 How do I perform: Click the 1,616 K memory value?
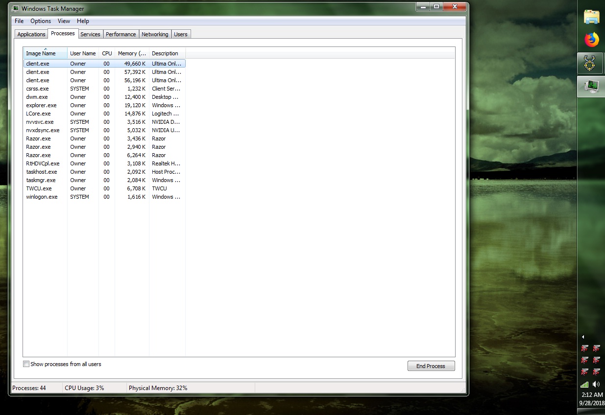click(x=136, y=197)
